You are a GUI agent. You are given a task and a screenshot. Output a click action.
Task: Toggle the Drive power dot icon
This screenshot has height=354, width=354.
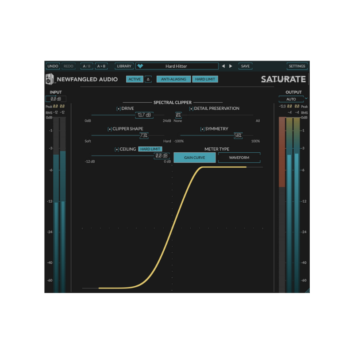118,108
